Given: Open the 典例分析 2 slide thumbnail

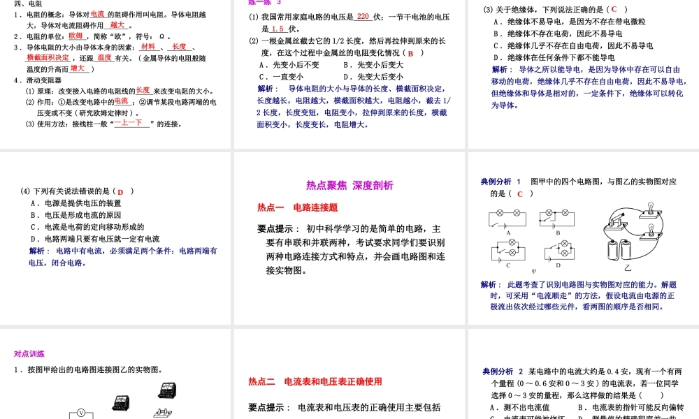Looking at the screenshot, I should [584, 374].
